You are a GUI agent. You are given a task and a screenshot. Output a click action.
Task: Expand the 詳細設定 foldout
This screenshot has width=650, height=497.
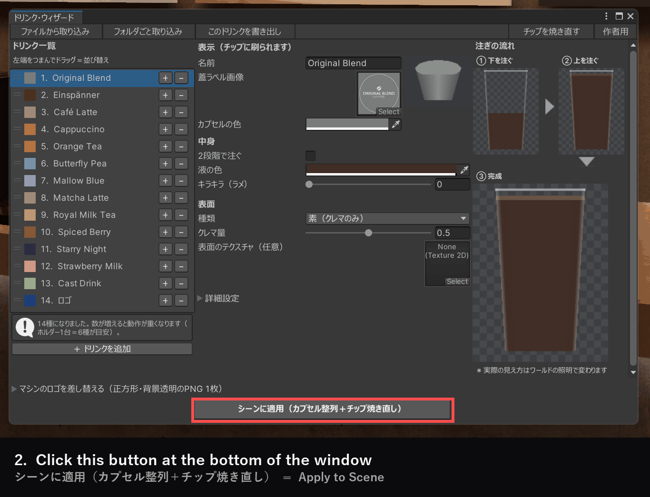pyautogui.click(x=200, y=298)
